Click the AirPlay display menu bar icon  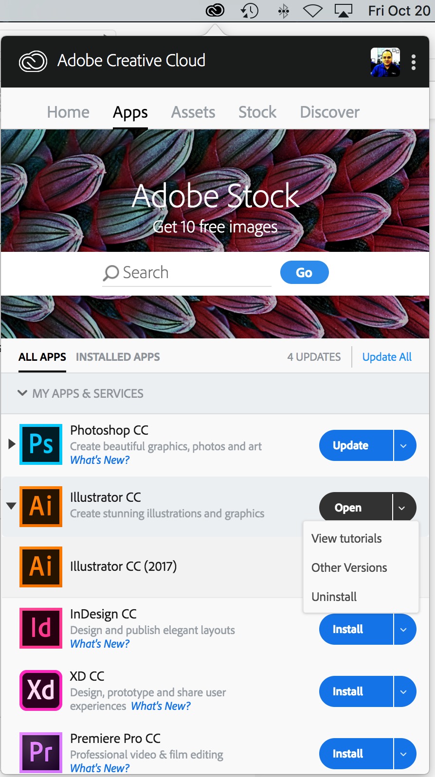click(x=343, y=11)
